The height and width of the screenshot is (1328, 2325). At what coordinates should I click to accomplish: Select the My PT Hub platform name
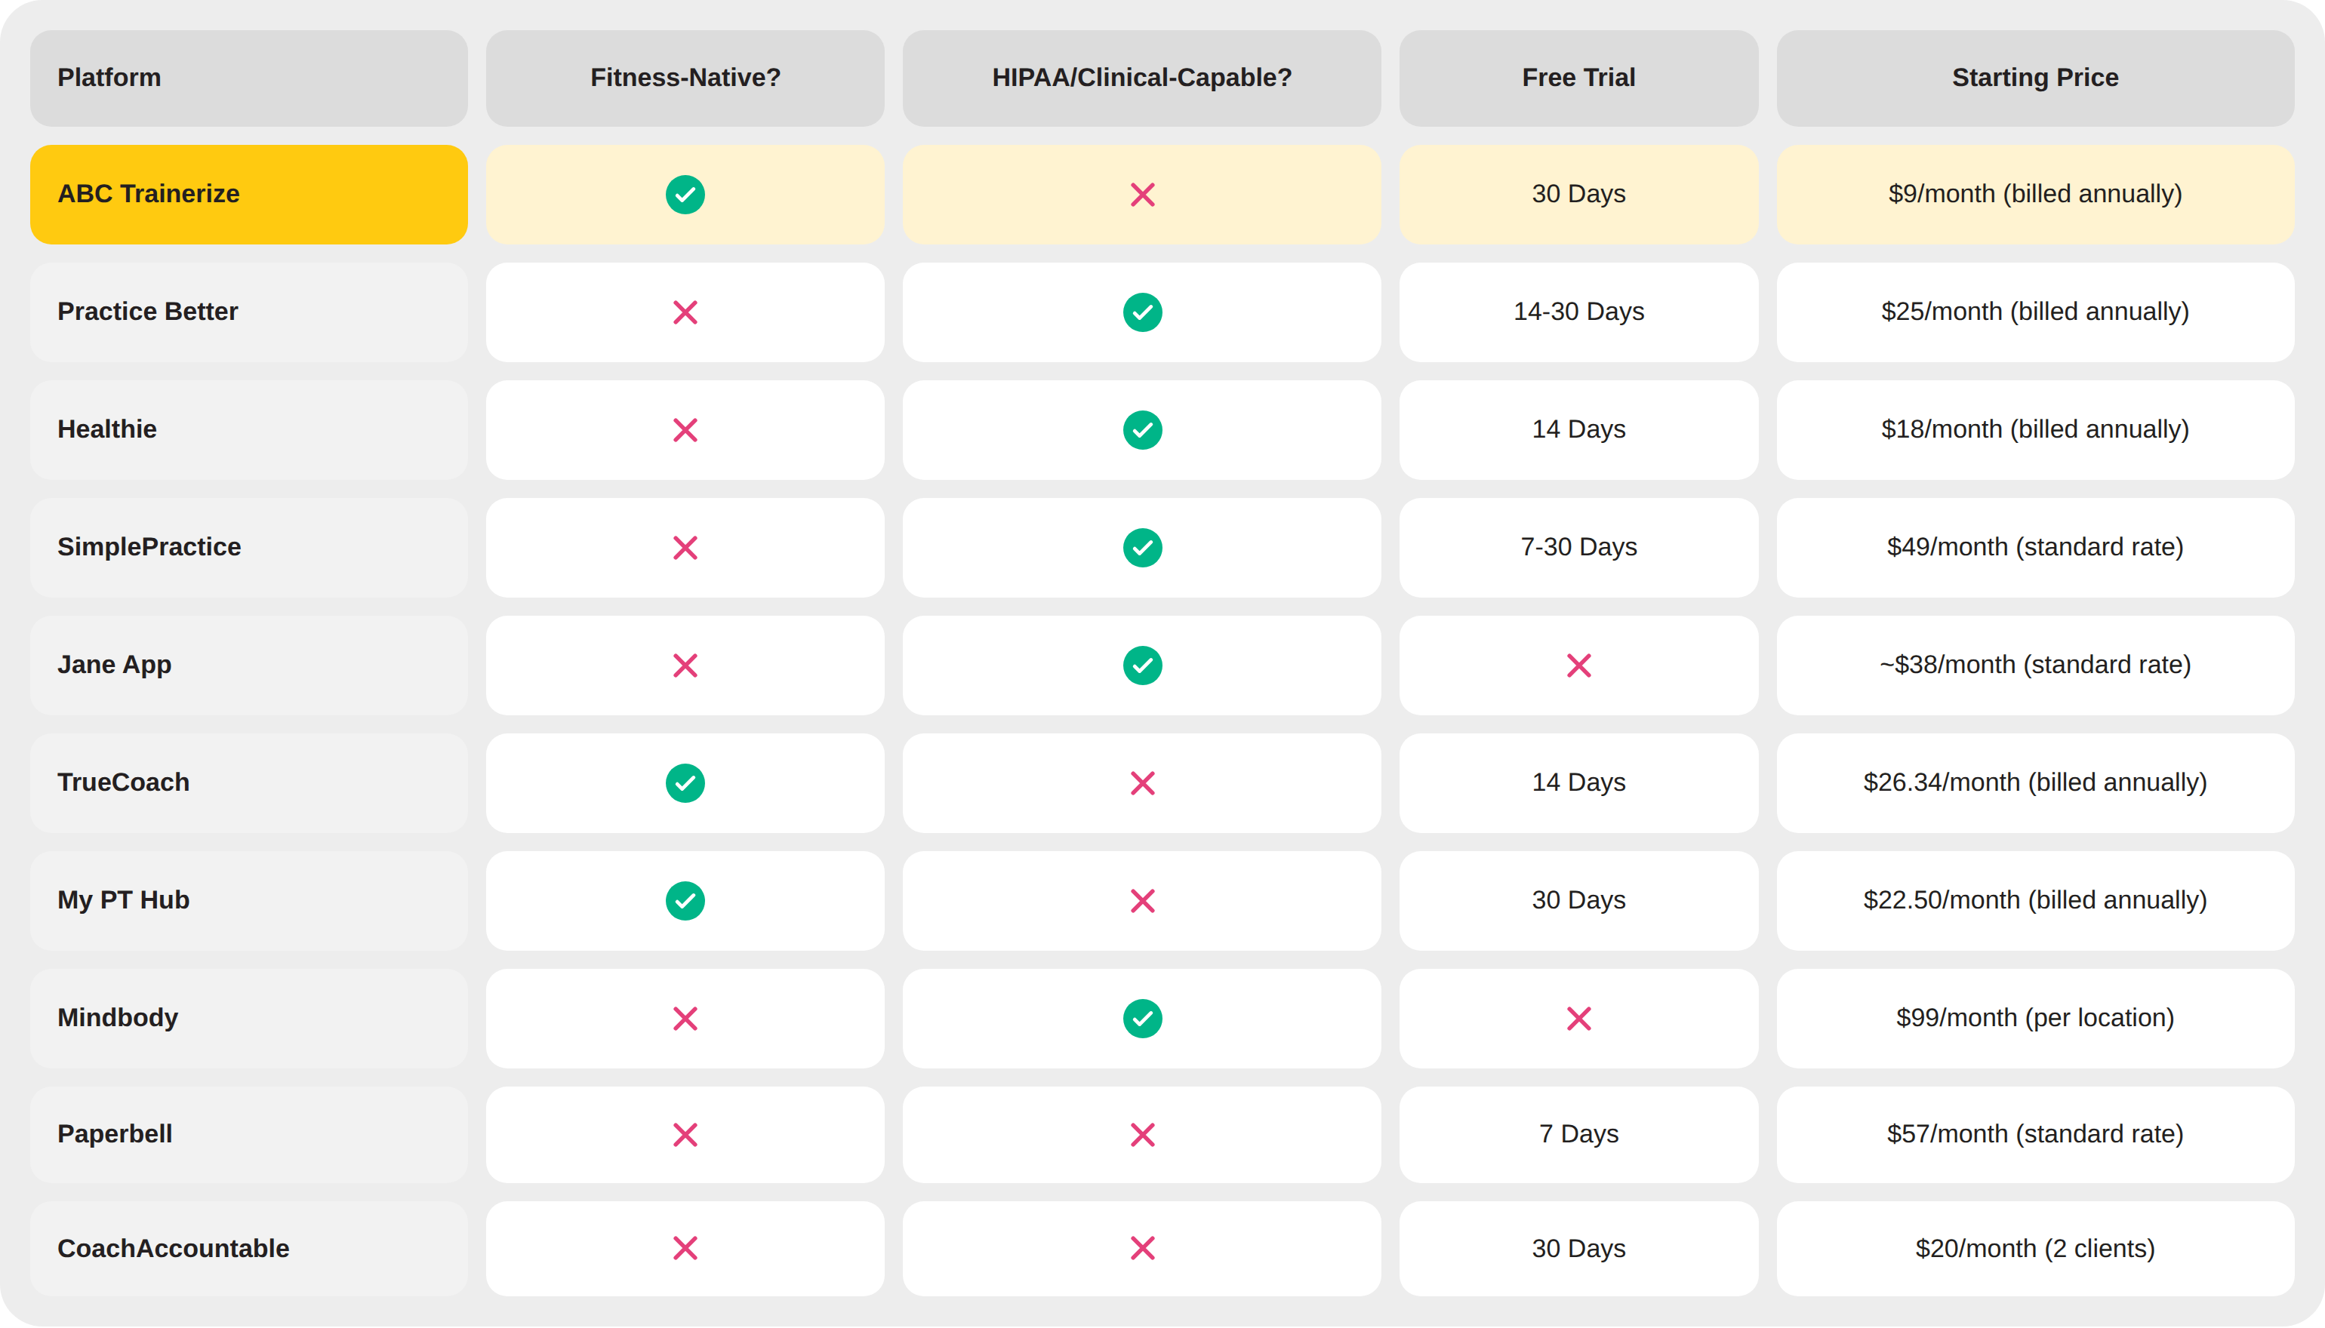(x=123, y=900)
